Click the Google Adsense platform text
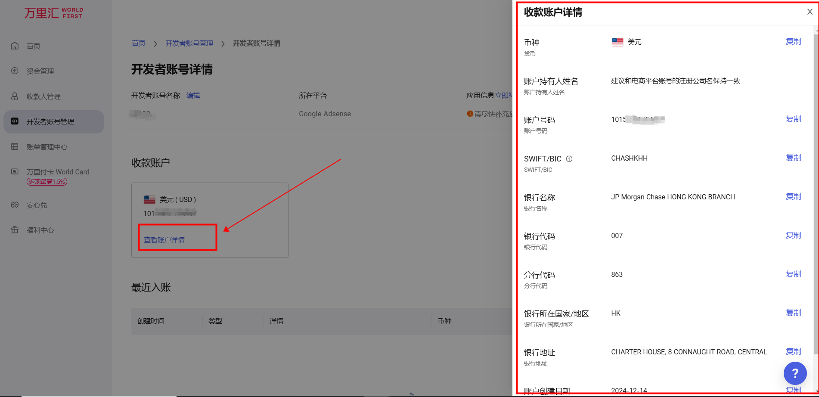 (325, 114)
